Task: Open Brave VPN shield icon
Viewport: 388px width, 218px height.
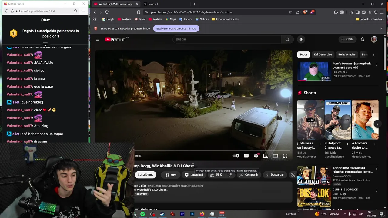Action: click(376, 12)
